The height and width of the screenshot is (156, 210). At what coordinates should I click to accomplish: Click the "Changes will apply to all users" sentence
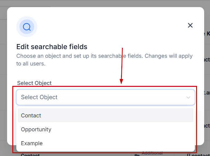(168, 56)
